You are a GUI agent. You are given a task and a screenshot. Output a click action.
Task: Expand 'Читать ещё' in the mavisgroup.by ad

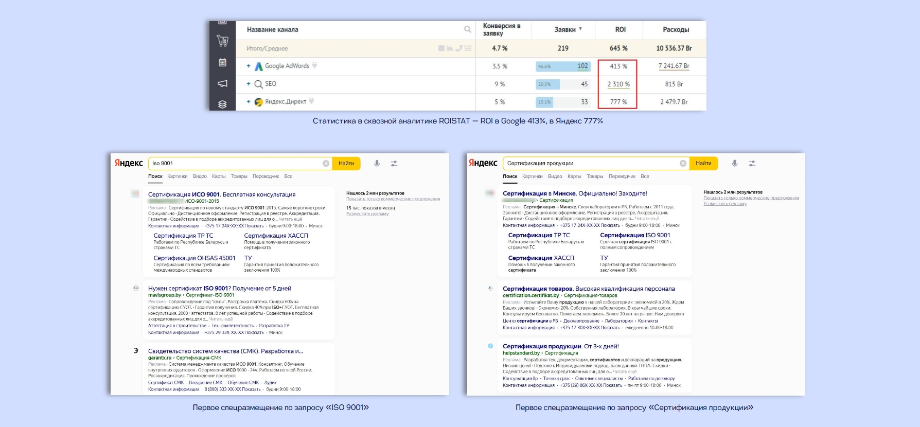[221, 319]
